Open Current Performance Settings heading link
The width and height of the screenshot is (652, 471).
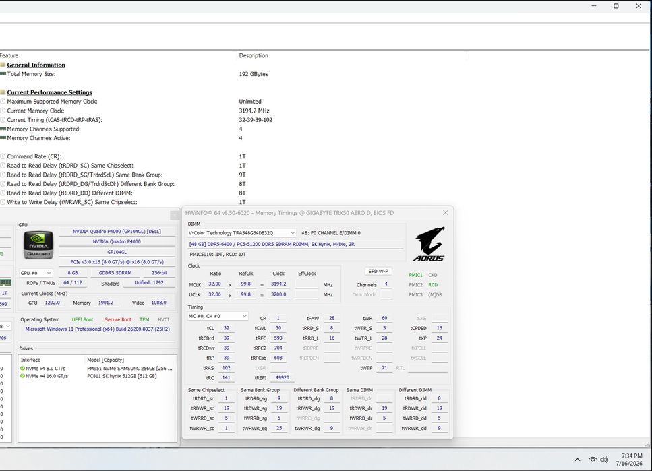point(49,92)
